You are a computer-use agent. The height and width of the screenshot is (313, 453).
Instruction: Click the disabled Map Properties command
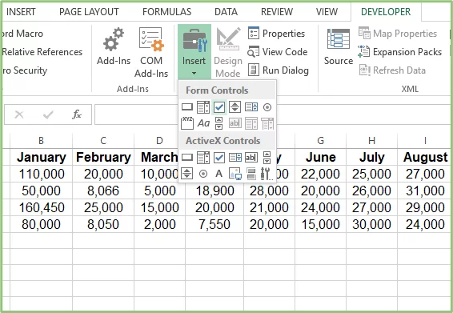398,34
